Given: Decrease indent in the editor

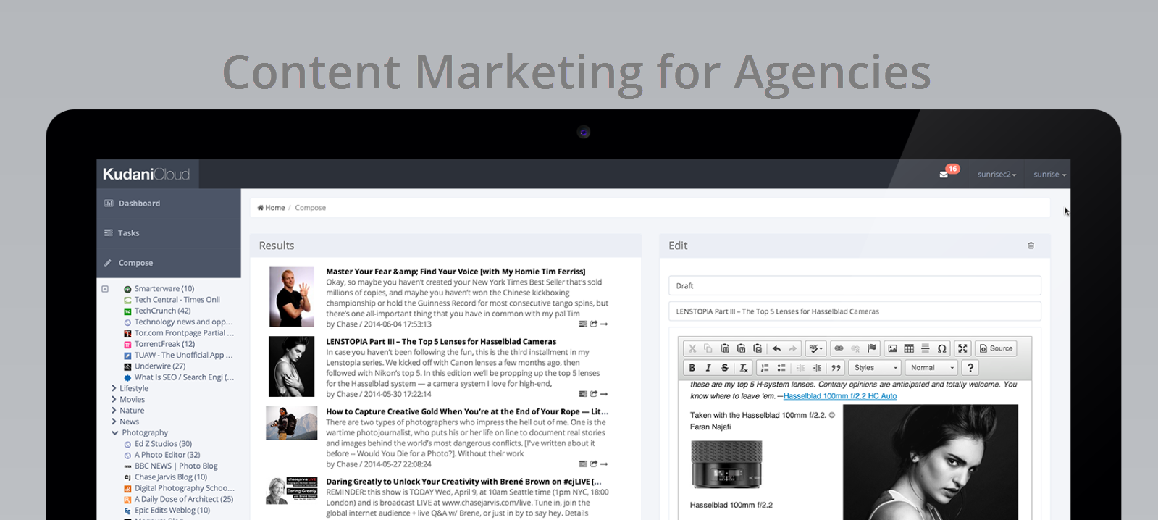Looking at the screenshot, I should click(800, 368).
